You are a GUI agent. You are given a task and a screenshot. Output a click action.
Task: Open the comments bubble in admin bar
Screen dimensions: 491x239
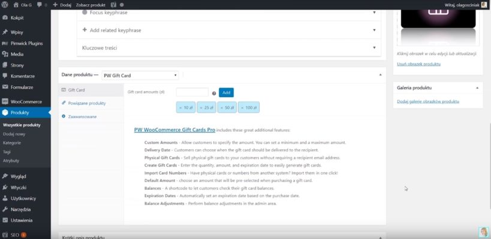tap(40, 5)
